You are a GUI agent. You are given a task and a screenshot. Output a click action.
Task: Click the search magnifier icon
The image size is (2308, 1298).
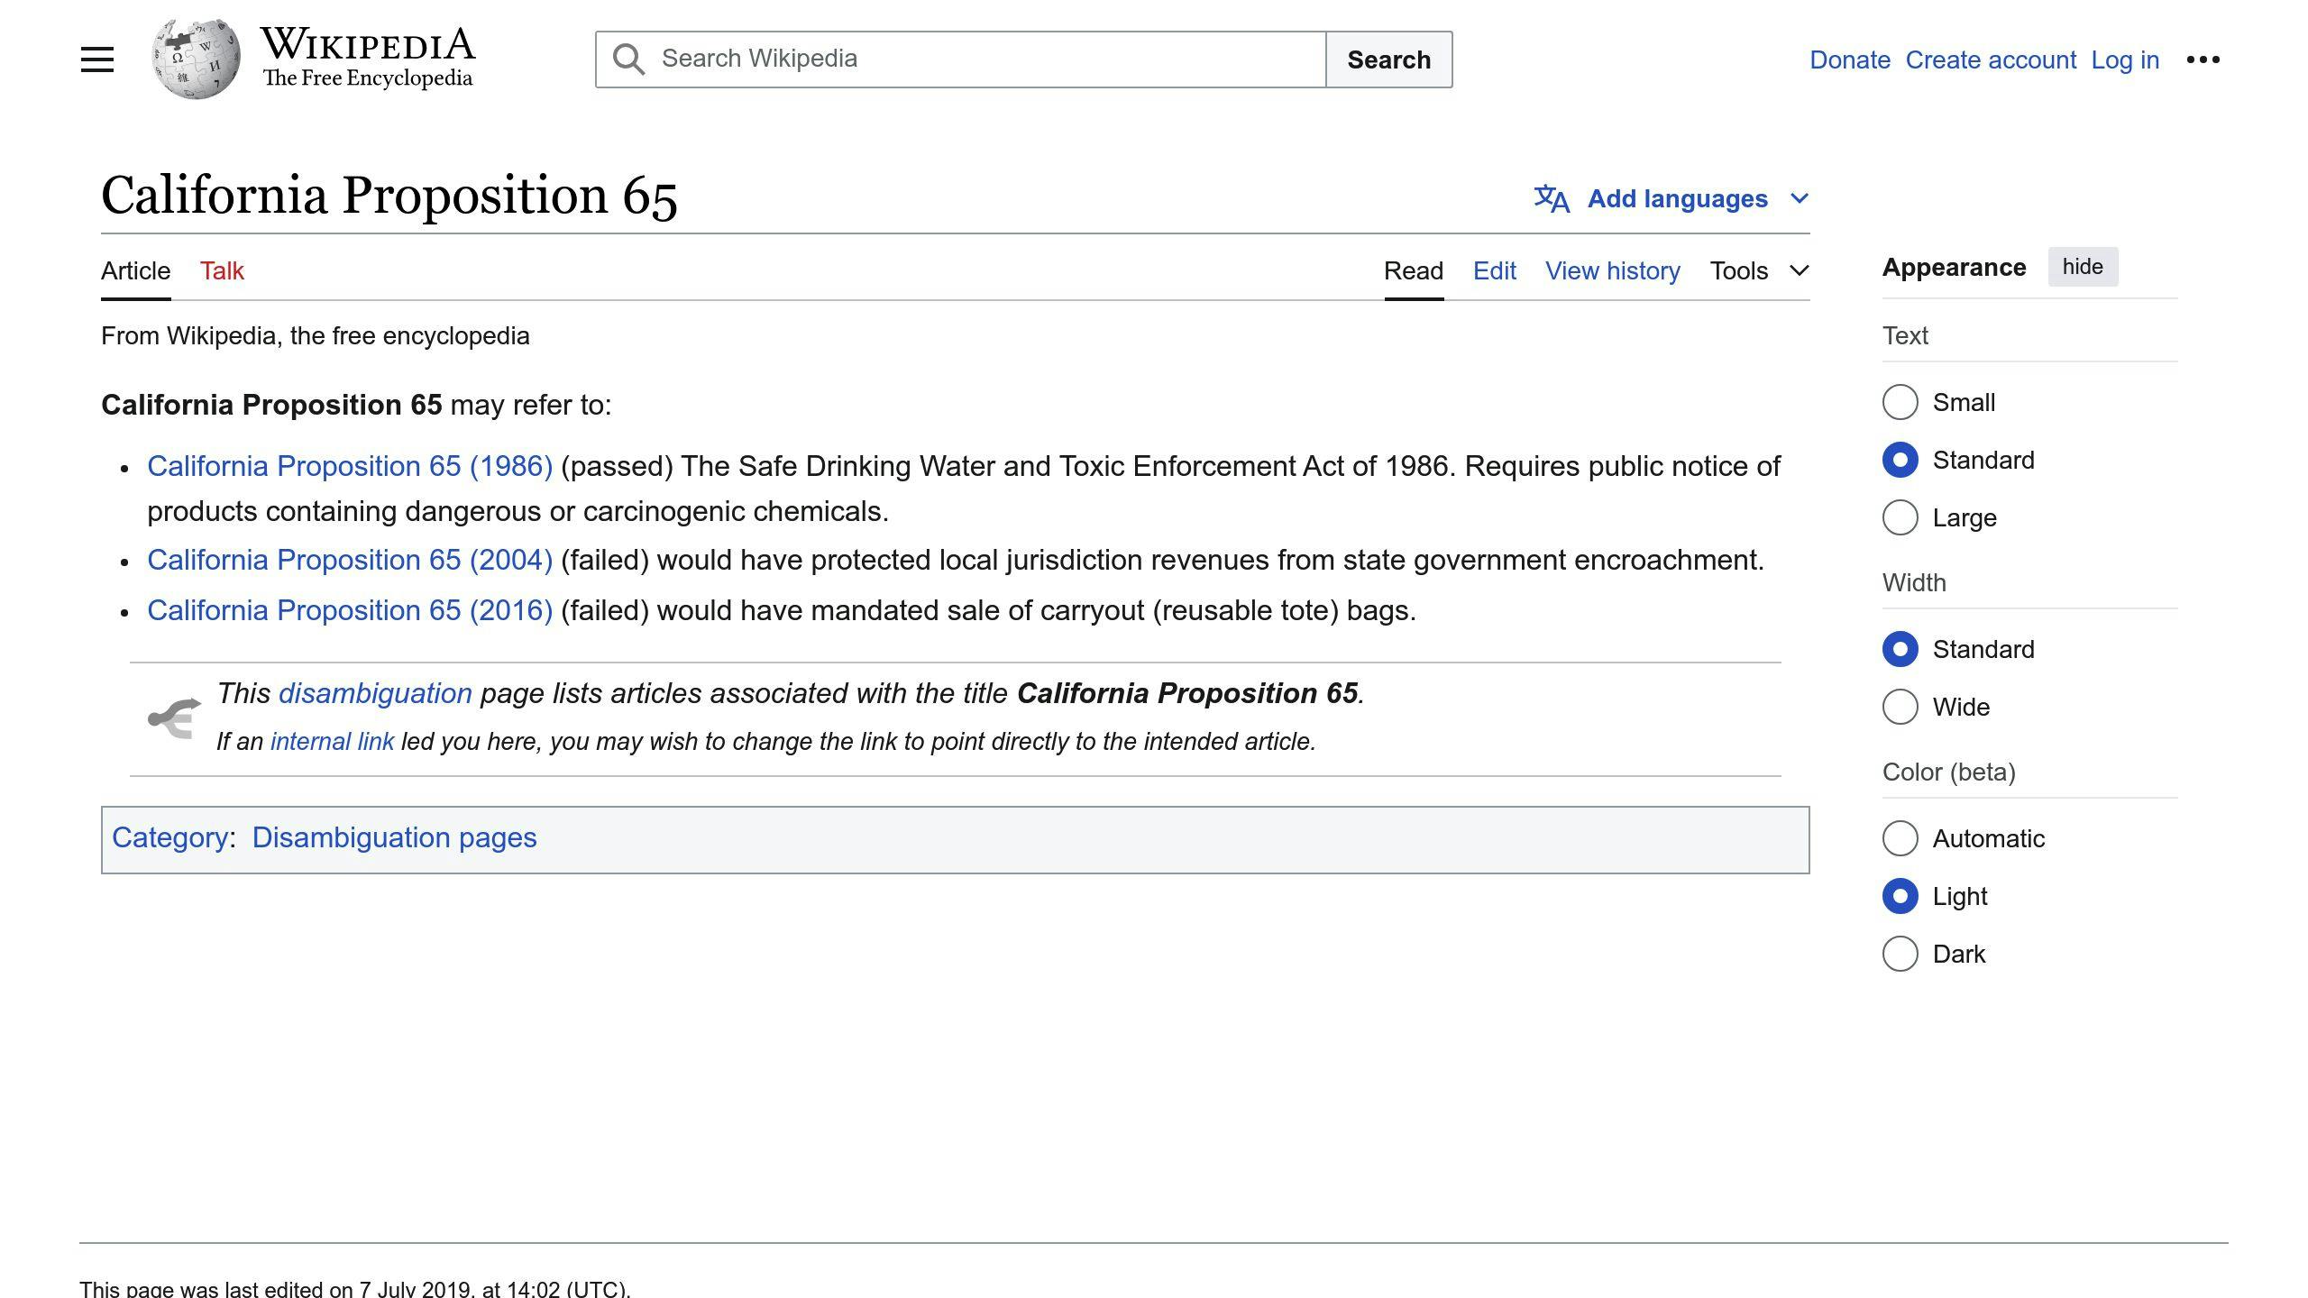point(628,59)
